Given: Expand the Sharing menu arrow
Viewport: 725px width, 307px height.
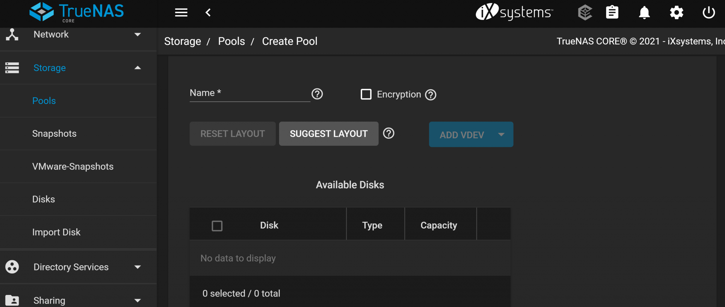Looking at the screenshot, I should 138,301.
